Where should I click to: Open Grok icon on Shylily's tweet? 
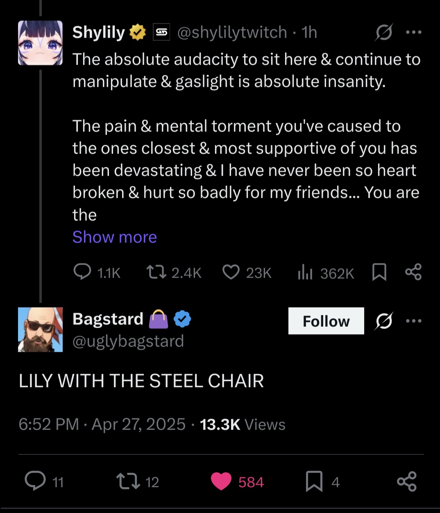383,32
